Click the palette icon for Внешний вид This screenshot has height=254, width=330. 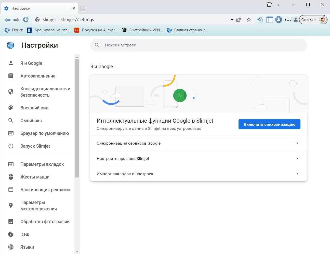[x=11, y=108]
